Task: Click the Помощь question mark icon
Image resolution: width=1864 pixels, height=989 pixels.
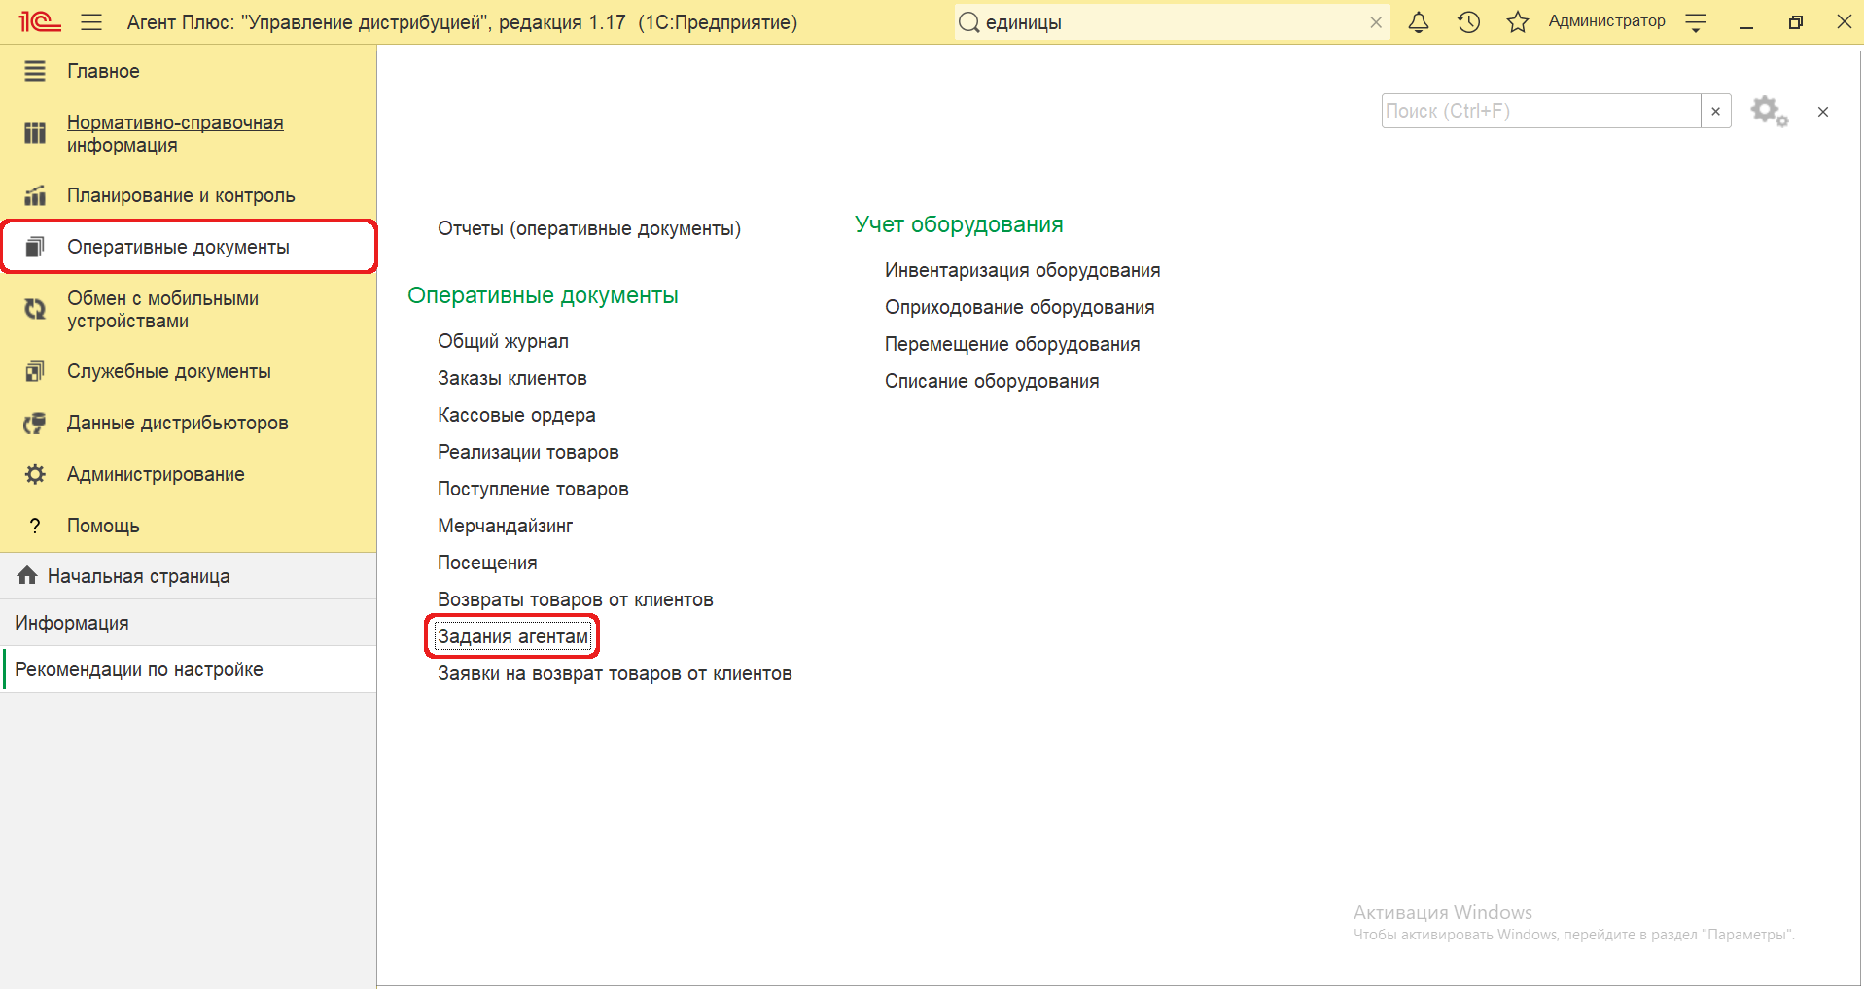Action: 35,526
